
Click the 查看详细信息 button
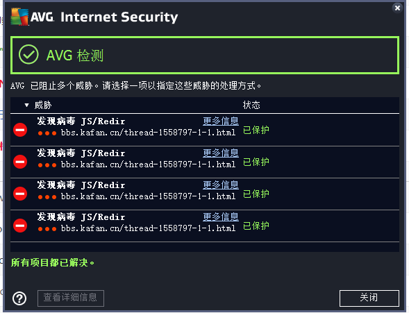pos(71,298)
